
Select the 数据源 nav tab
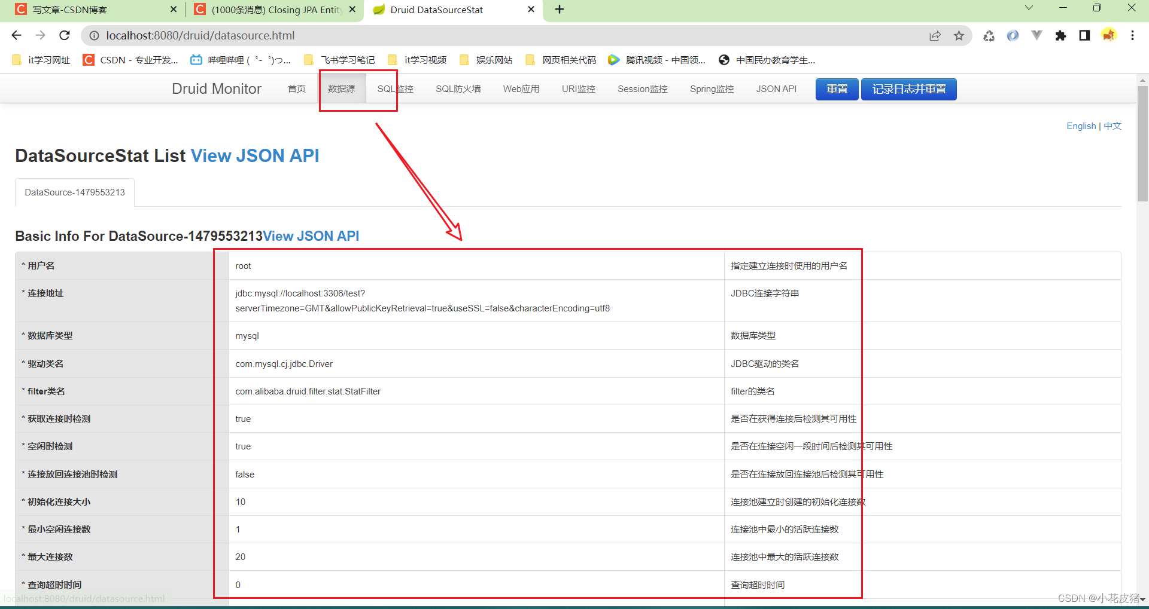click(342, 88)
